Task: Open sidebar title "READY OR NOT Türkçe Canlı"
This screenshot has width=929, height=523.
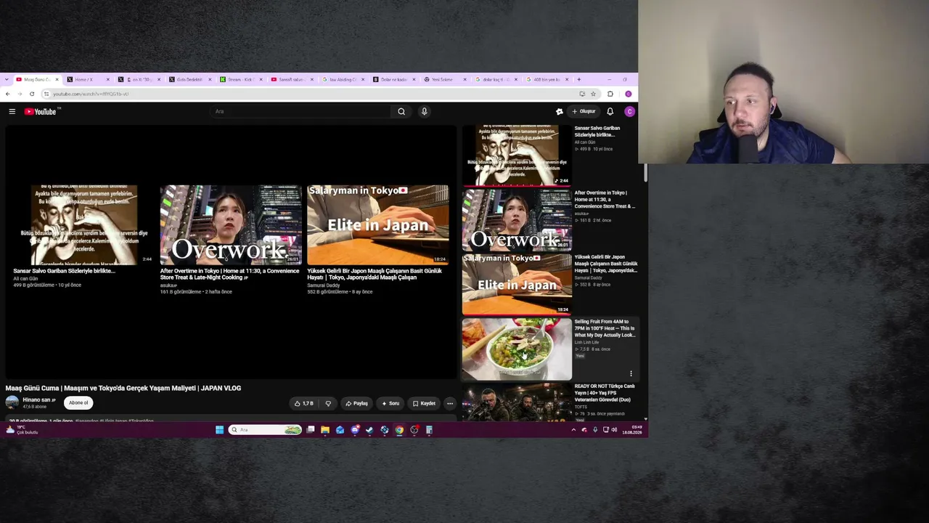Action: (603, 393)
